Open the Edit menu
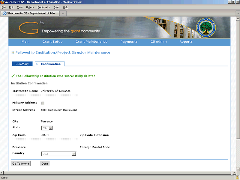The width and height of the screenshot is (240, 180). point(11,7)
